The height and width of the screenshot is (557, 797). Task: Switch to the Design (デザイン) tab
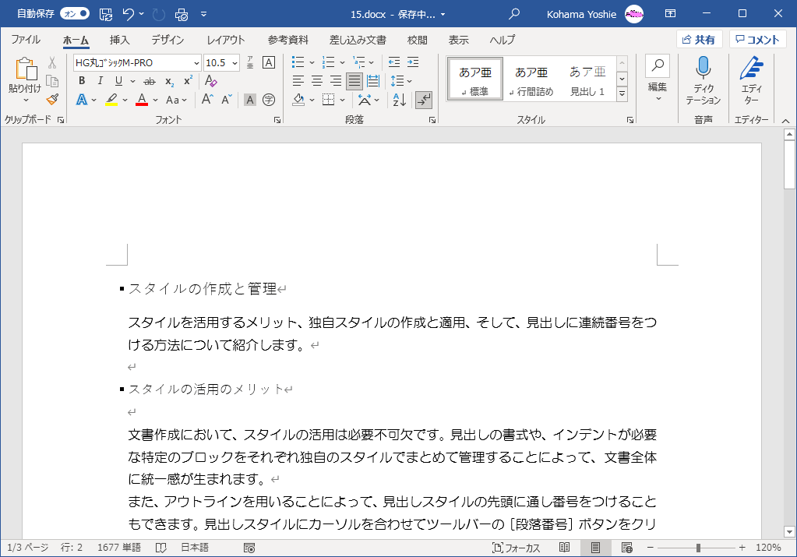168,40
